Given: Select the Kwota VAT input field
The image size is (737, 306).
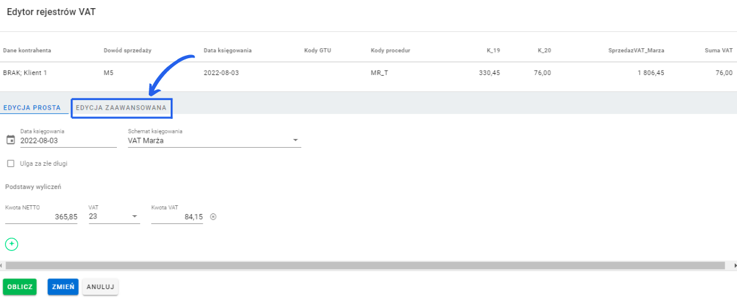Looking at the screenshot, I should pyautogui.click(x=177, y=217).
